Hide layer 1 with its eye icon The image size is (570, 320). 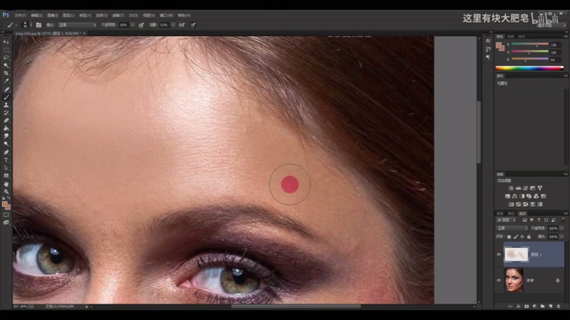pos(499,255)
